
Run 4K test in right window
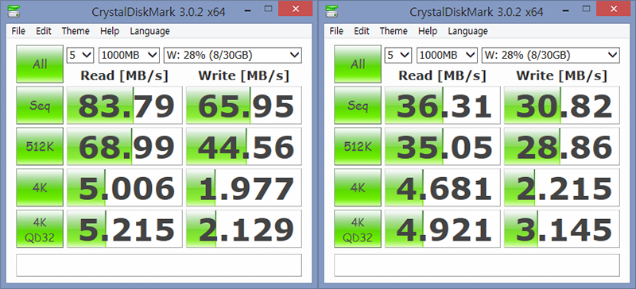click(358, 187)
